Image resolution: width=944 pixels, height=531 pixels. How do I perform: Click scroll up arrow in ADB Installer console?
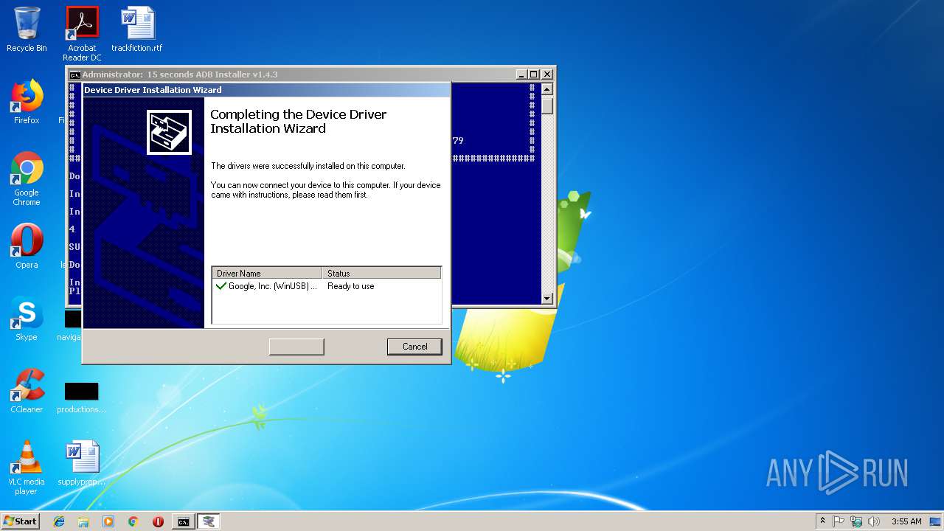coord(547,89)
